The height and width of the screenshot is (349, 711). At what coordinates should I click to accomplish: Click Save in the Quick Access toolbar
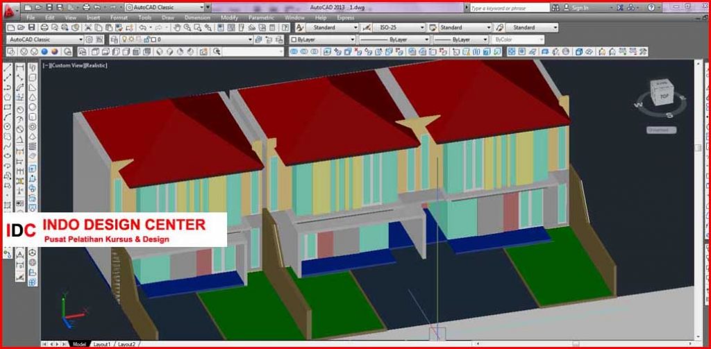[49, 7]
